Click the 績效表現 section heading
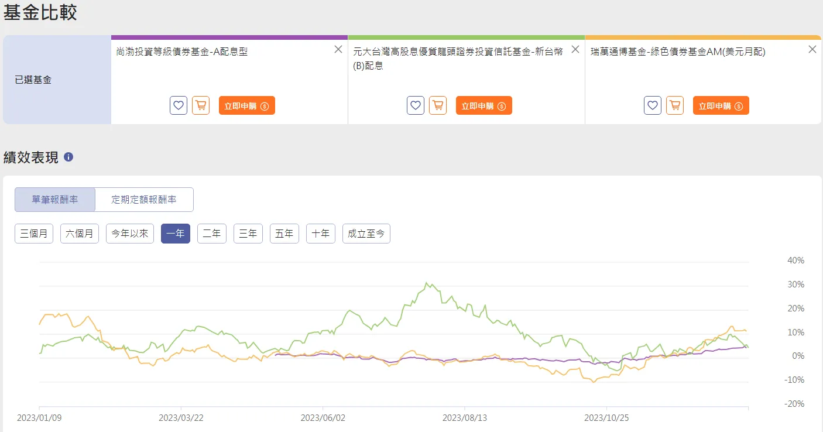The width and height of the screenshot is (823, 432). (x=31, y=157)
